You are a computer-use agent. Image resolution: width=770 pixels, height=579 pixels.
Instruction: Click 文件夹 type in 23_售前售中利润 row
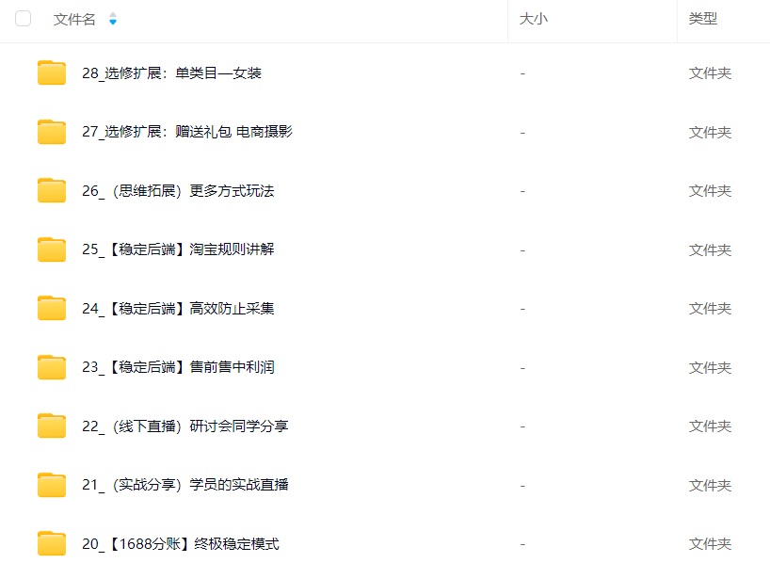pyautogui.click(x=710, y=368)
